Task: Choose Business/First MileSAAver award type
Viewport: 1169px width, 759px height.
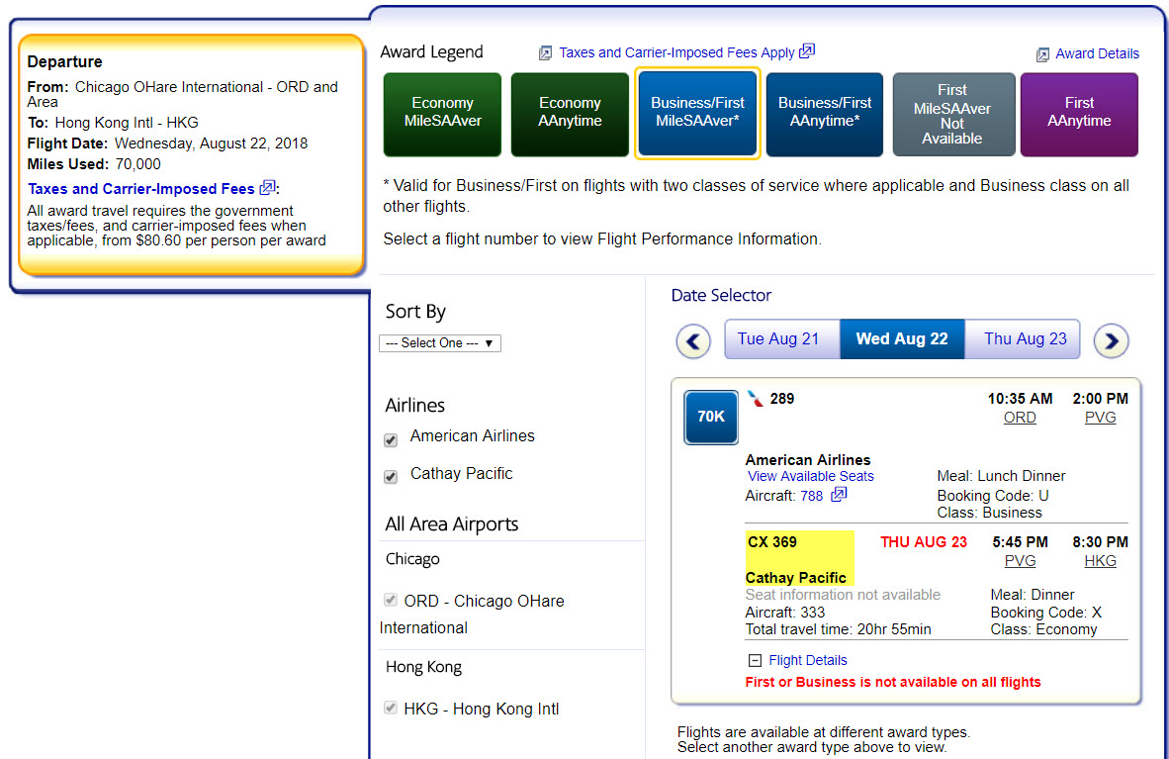Action: [697, 114]
